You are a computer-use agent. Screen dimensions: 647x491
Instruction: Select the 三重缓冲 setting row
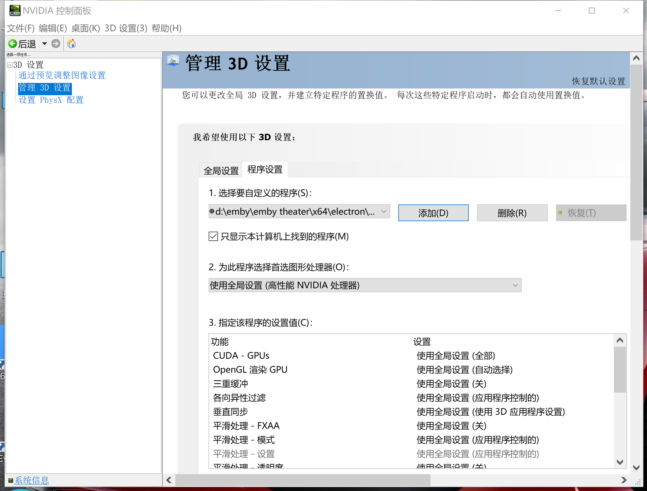click(411, 384)
